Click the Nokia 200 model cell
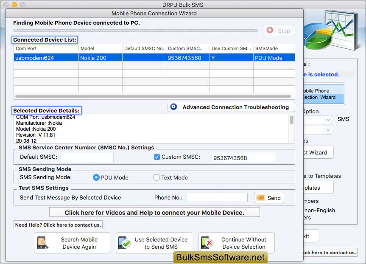This screenshot has height=264, width=366. pyautogui.click(x=101, y=58)
